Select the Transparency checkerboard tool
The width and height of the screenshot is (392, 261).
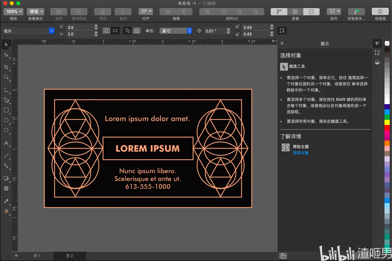pyautogui.click(x=6, y=188)
